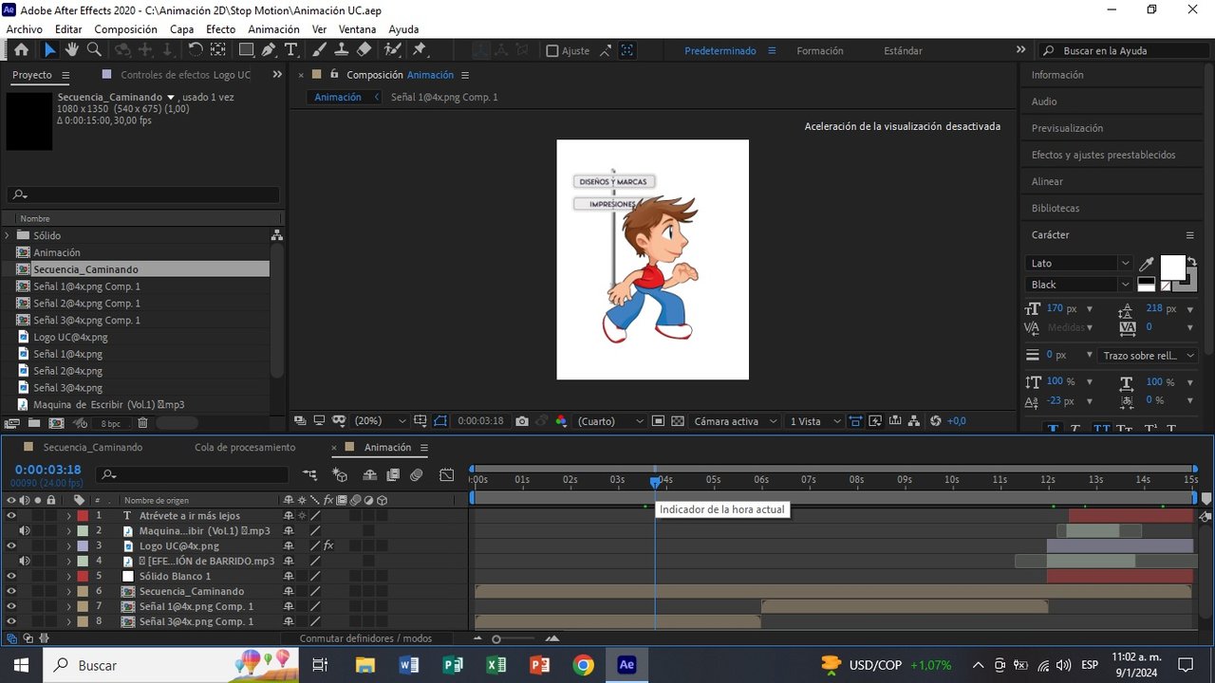Open the Alinear panel

[x=1047, y=181]
